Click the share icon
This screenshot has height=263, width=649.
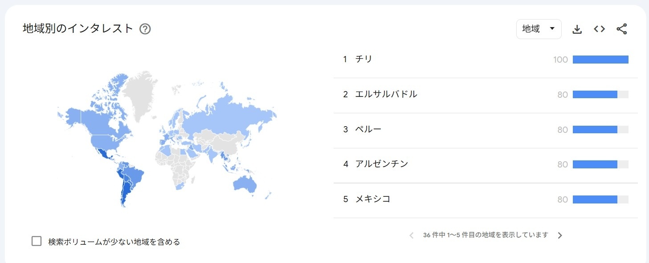click(x=621, y=28)
